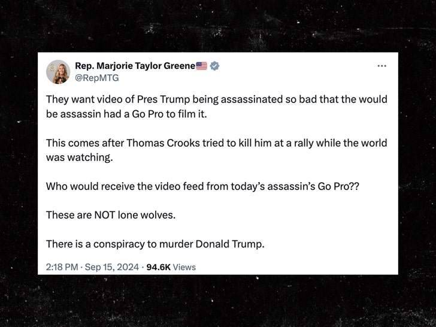Click the line "These are NOT lone wolves."
The height and width of the screenshot is (327, 436).
111,214
